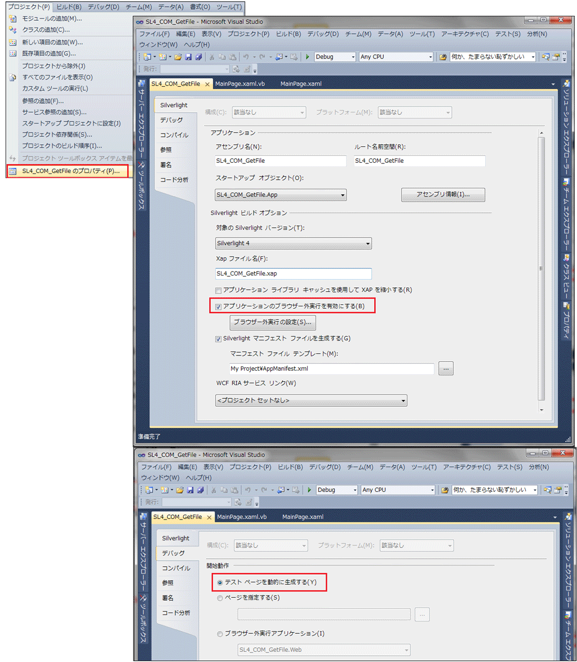Click Toolbox icon on upper left sidebar
Viewport: 577px width, 662px height.
[x=142, y=165]
